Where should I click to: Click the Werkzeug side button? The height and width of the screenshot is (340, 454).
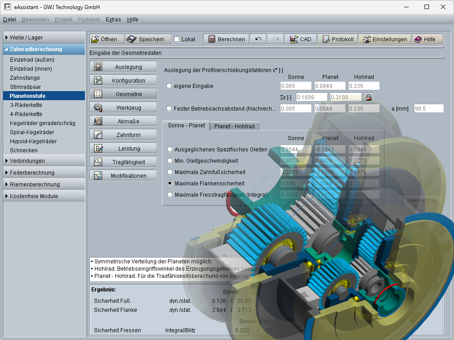tap(123, 108)
